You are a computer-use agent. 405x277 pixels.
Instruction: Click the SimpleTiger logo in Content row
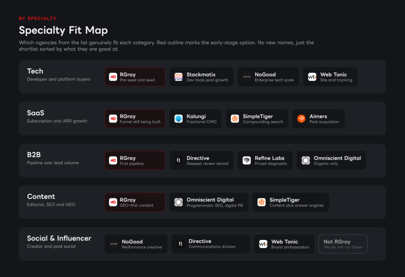[x=262, y=202]
